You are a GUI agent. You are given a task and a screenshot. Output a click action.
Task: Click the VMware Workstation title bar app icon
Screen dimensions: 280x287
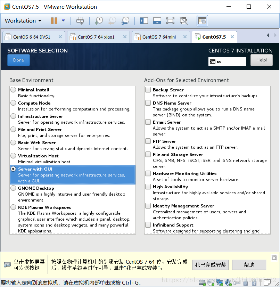7,7
